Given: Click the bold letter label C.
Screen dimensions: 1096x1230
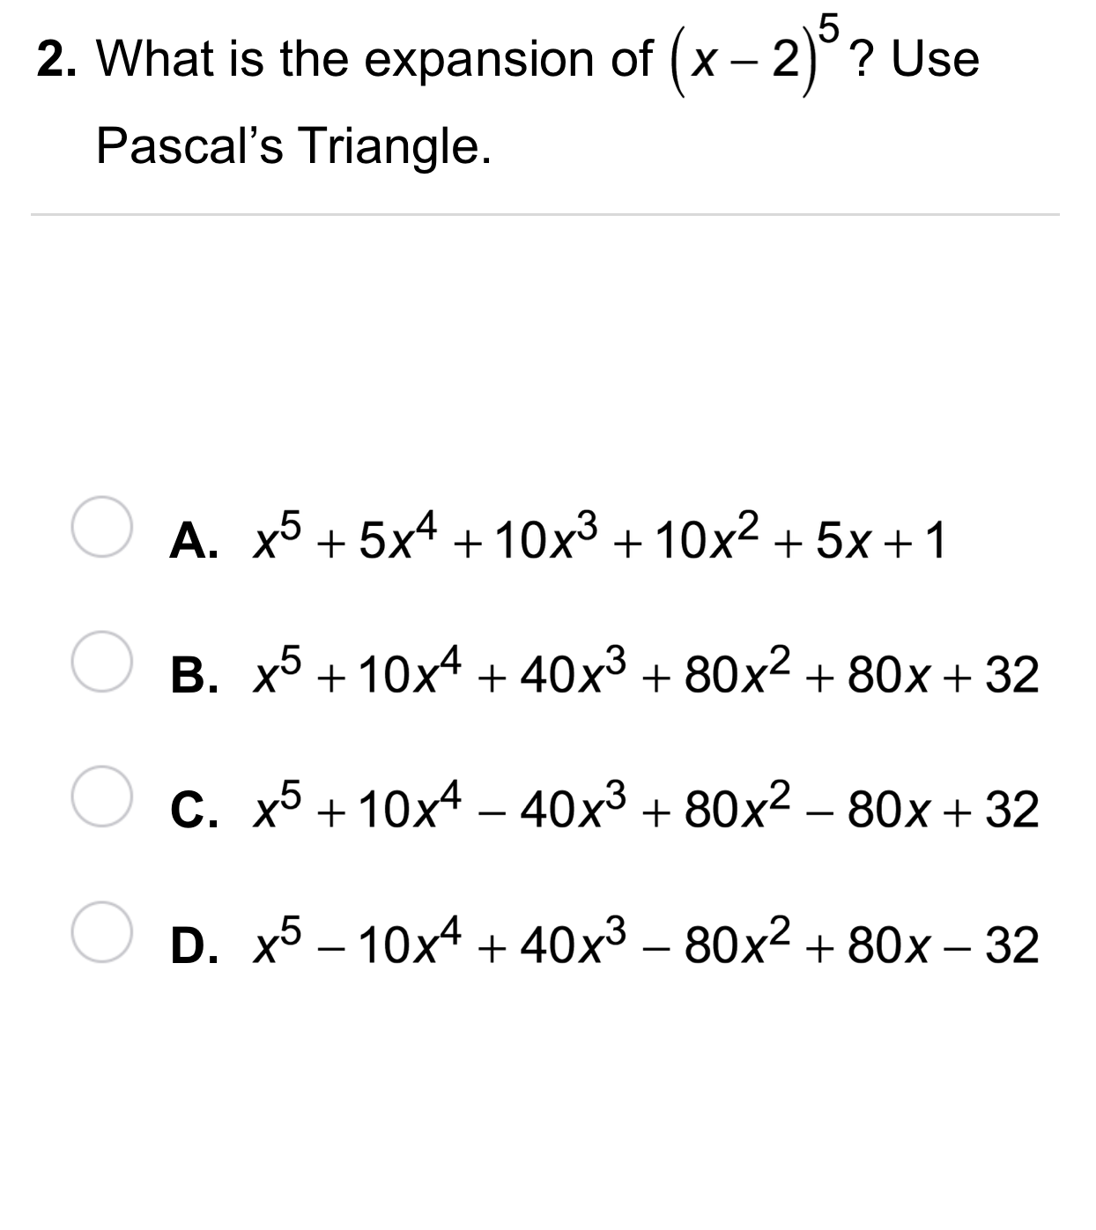Looking at the screenshot, I should click(x=193, y=810).
